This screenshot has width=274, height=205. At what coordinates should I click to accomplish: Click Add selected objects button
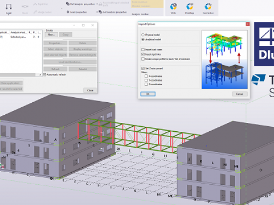(55, 55)
